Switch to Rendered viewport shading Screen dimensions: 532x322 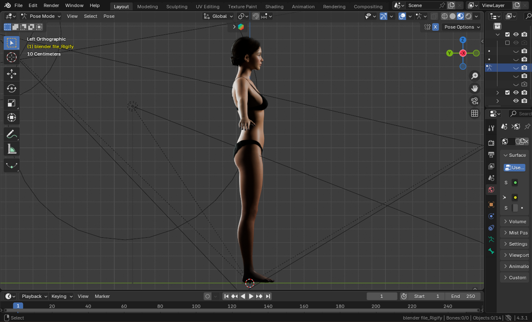469,16
